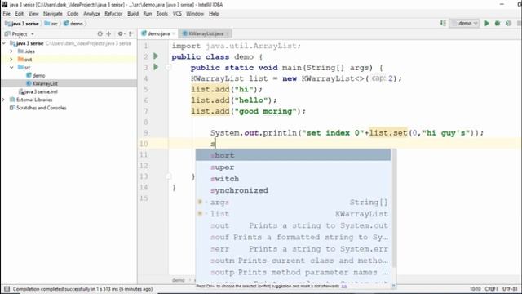Image resolution: width=522 pixels, height=294 pixels.
Task: Close the KWarrayList.java tab
Action: click(228, 33)
